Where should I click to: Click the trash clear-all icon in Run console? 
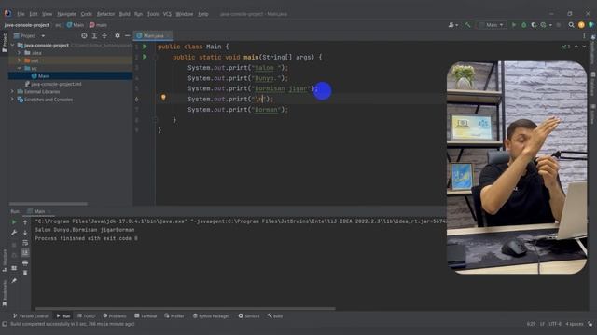[x=25, y=273]
